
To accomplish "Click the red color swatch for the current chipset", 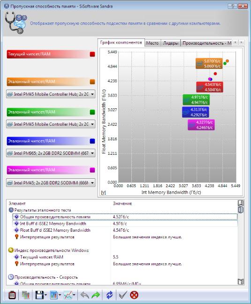I will pyautogui.click(x=92, y=54).
